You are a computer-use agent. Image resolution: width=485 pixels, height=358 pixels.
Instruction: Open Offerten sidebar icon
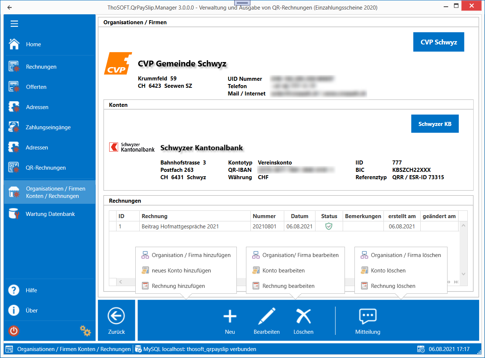point(14,87)
